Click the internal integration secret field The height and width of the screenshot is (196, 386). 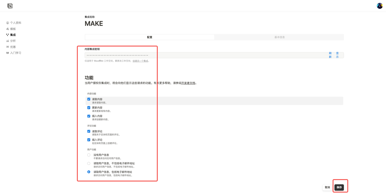pyautogui.click(x=205, y=55)
